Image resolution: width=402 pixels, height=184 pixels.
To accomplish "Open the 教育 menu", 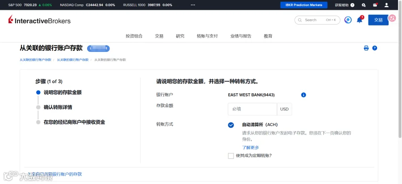I will [268, 36].
